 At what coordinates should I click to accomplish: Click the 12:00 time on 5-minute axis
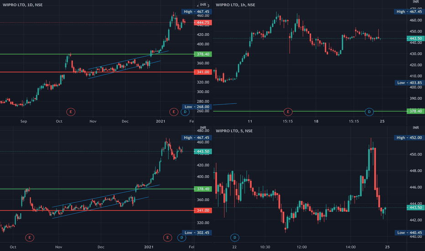pyautogui.click(x=302, y=247)
